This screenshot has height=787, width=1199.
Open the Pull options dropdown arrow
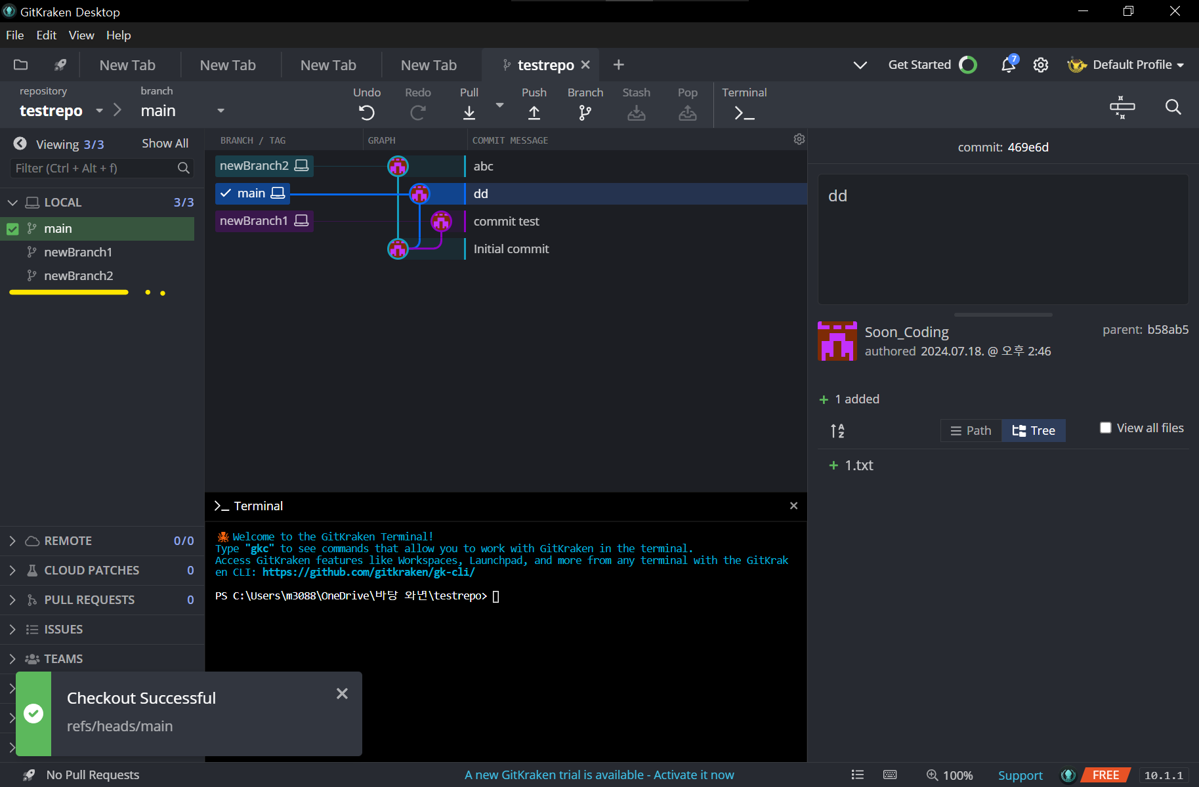coord(499,105)
